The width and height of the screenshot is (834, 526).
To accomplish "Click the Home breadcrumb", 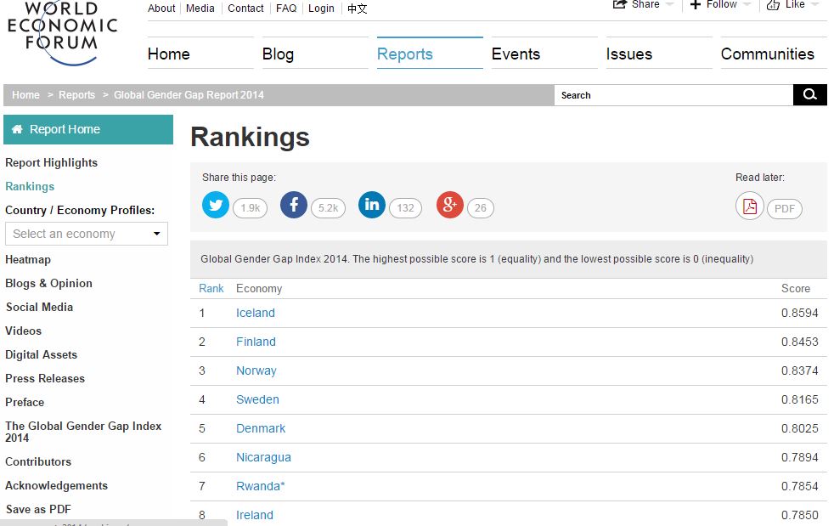I will 25,95.
